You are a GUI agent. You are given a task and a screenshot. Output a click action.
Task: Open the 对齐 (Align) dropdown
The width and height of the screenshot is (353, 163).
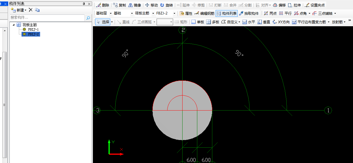coord(263,5)
